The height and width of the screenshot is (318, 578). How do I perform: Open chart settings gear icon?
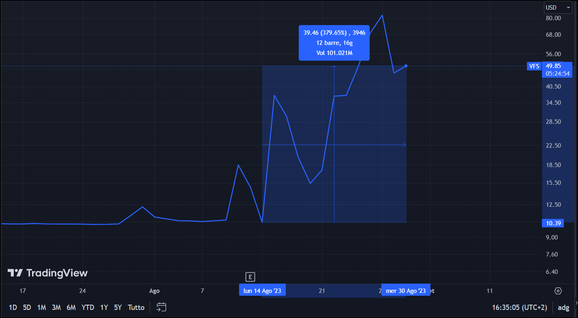[558, 291]
